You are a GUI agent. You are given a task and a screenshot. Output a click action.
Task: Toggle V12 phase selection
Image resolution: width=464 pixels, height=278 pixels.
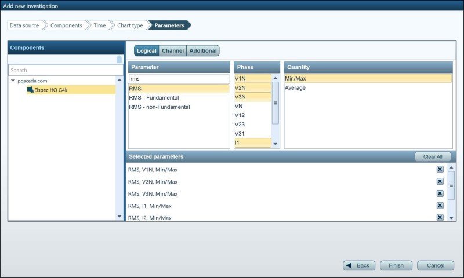(253, 115)
